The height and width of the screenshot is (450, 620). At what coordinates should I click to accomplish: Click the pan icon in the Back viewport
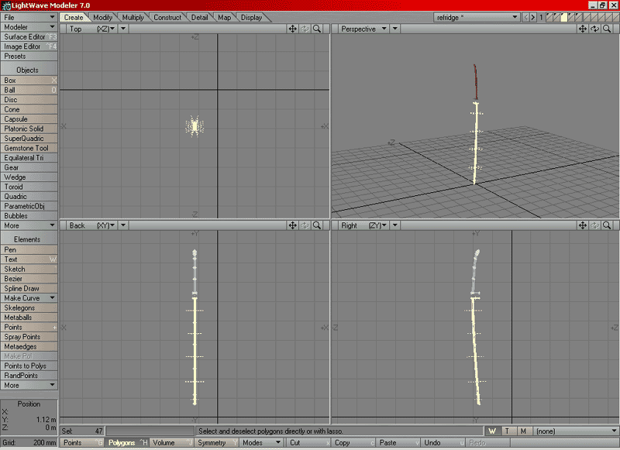(x=293, y=225)
